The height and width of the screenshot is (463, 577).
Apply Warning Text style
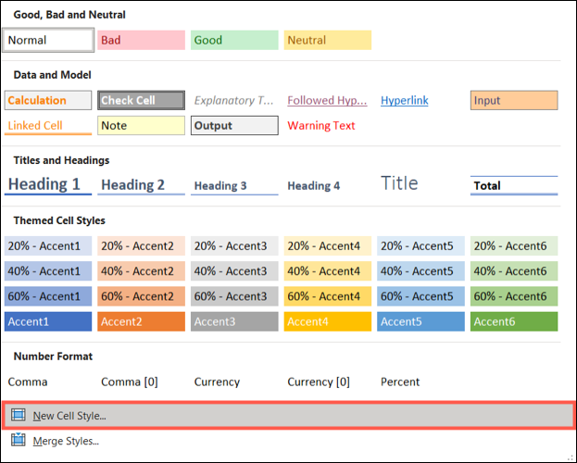point(321,126)
